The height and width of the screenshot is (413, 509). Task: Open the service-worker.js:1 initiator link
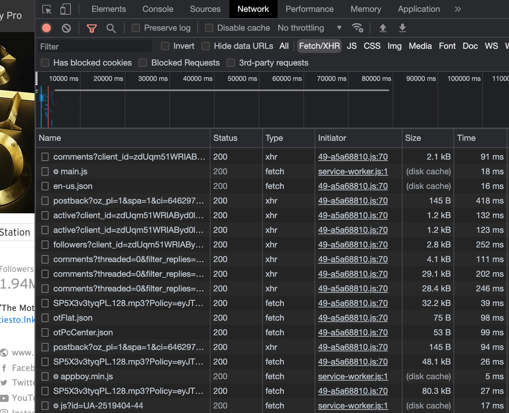353,171
